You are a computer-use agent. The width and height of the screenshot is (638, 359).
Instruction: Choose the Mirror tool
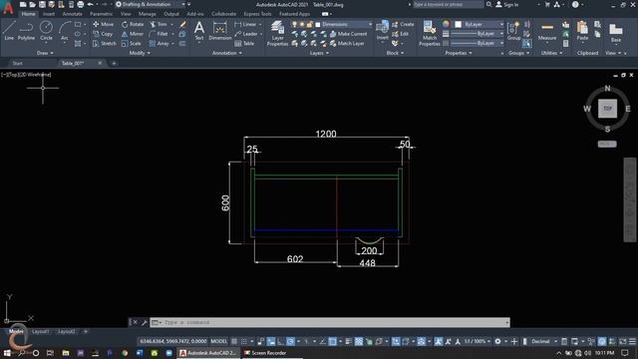133,34
